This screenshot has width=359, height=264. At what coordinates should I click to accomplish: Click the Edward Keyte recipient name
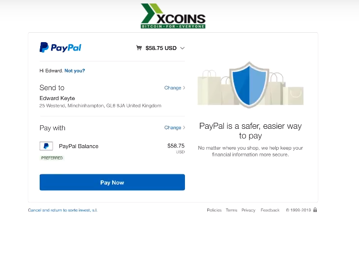coord(57,98)
